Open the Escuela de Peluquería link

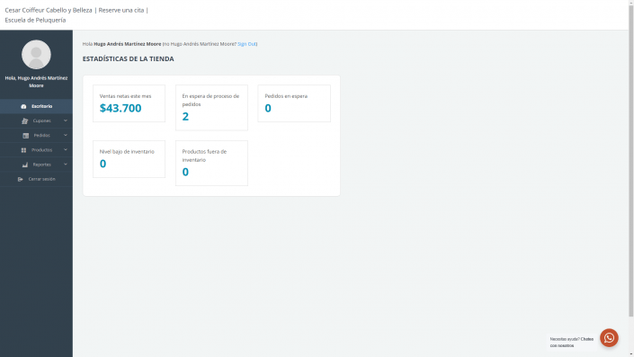tap(35, 20)
